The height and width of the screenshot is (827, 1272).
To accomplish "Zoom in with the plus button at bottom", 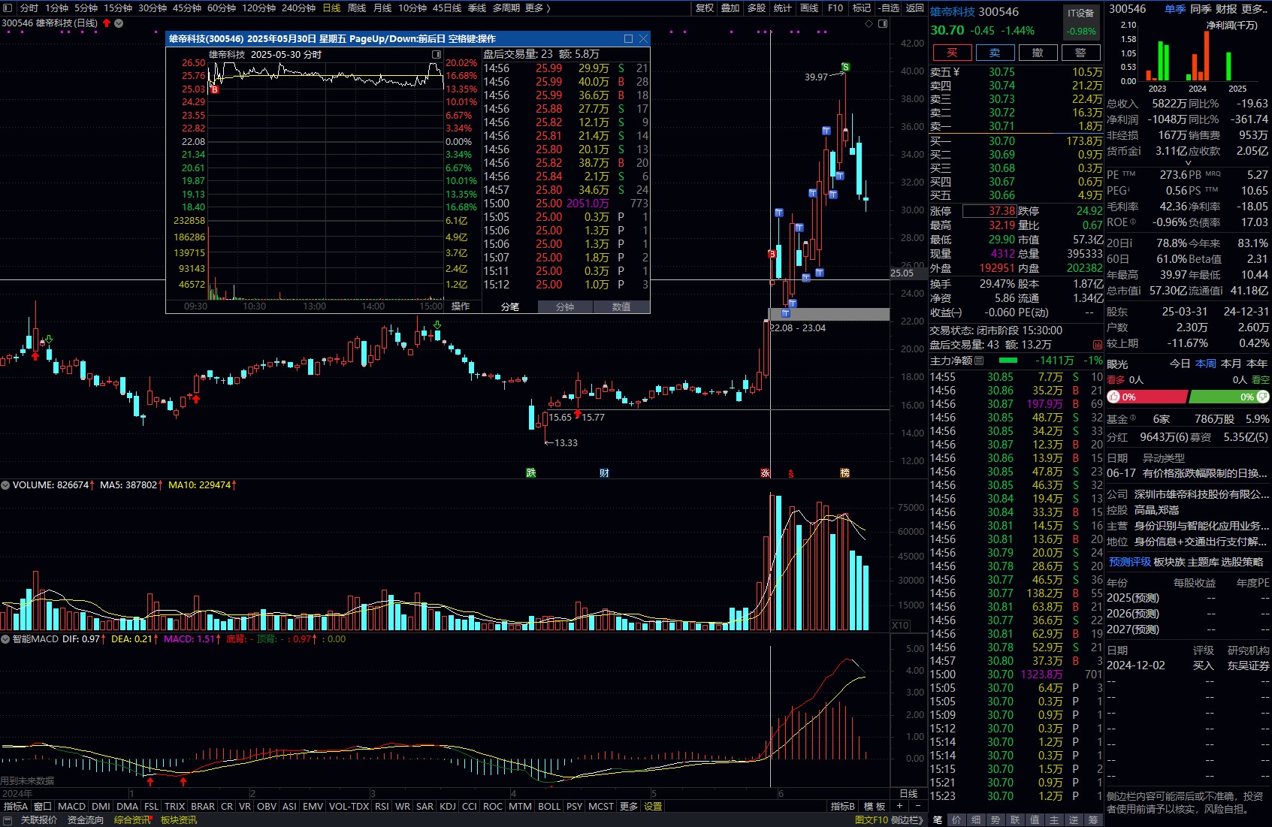I will click(899, 806).
